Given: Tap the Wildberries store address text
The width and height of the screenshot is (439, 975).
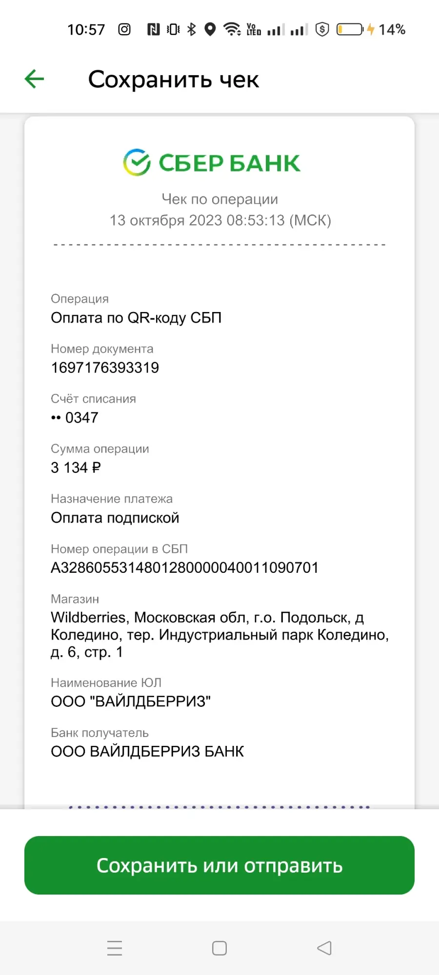Looking at the screenshot, I should click(x=219, y=635).
